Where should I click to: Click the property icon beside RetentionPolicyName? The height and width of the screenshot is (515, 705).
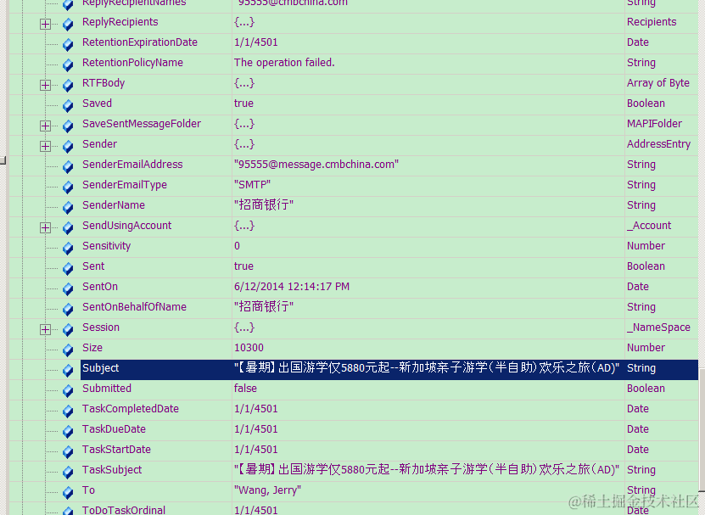coord(68,64)
